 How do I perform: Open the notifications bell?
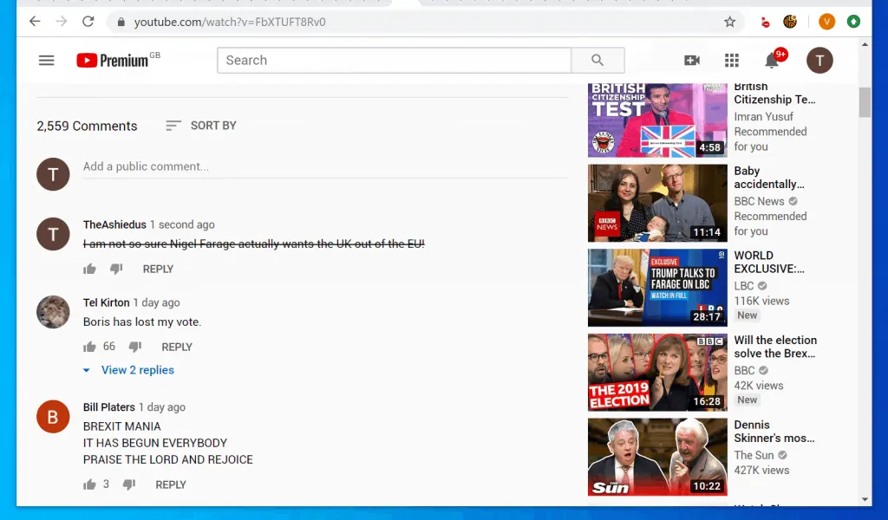(x=771, y=60)
